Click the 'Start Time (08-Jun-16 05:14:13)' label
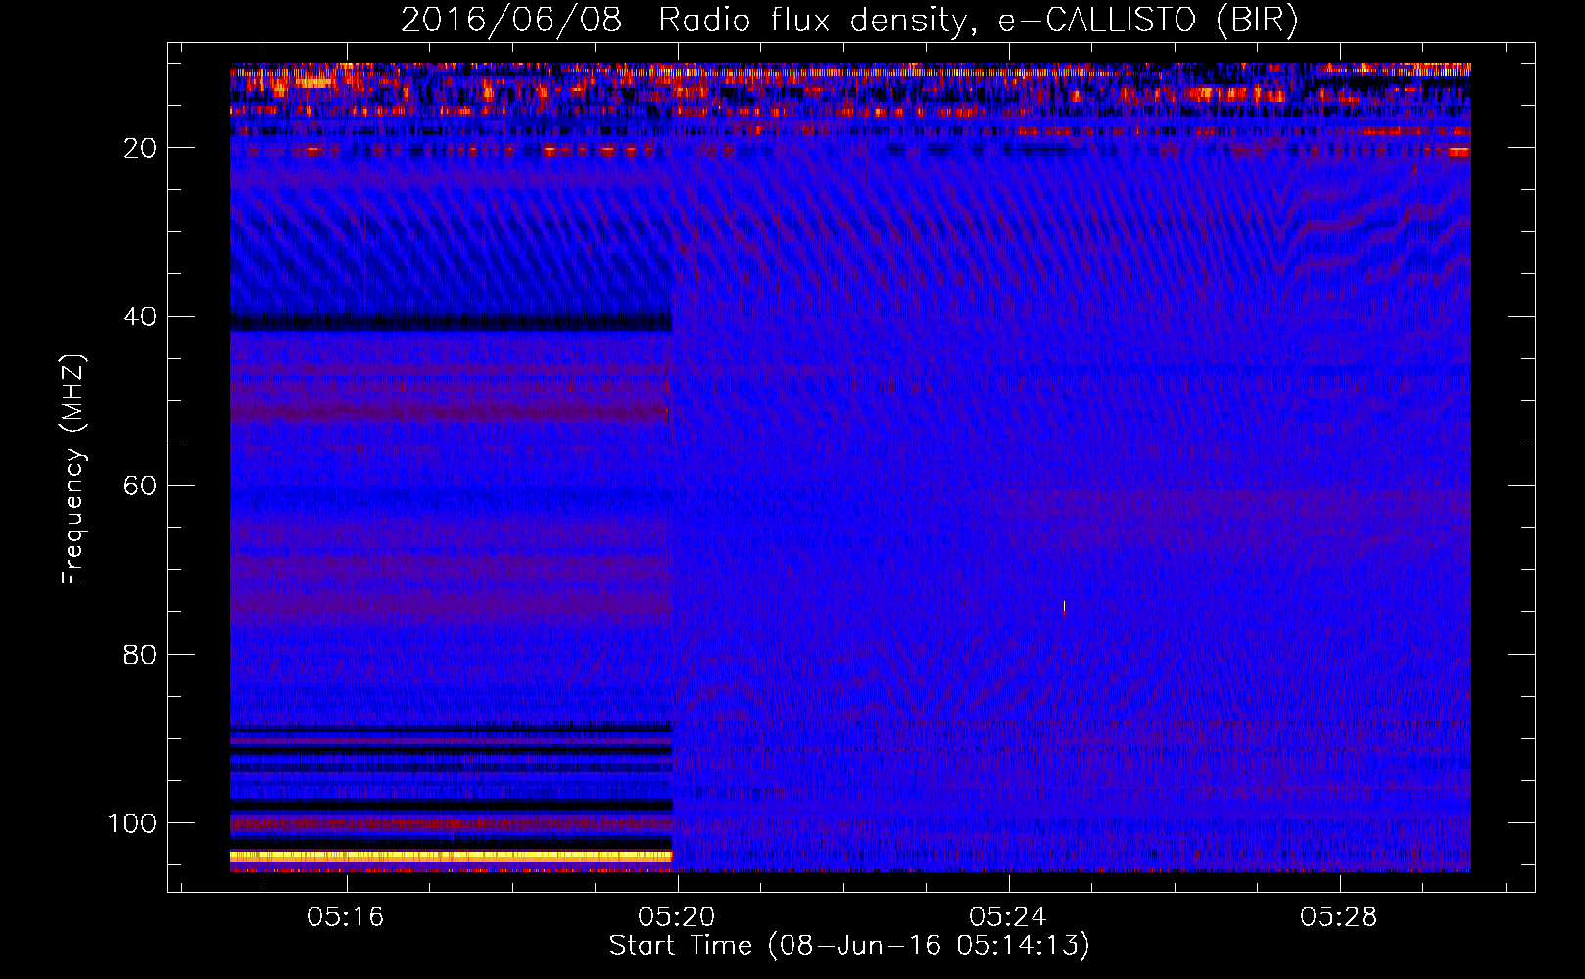Image resolution: width=1585 pixels, height=979 pixels. click(x=849, y=946)
